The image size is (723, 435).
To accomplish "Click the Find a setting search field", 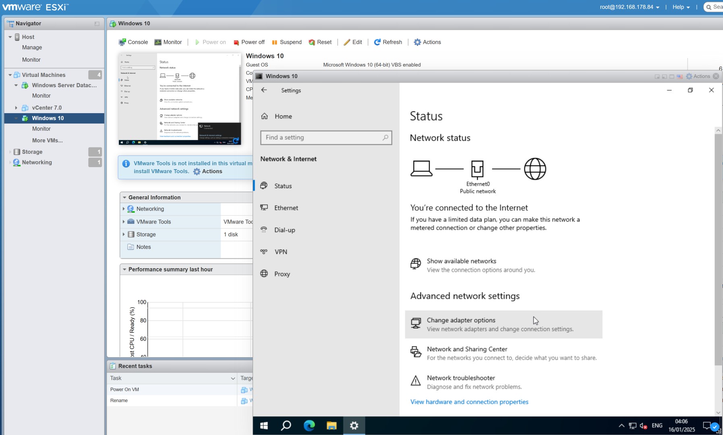I will (x=326, y=138).
